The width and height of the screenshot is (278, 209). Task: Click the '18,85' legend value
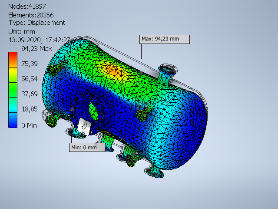[30, 109]
